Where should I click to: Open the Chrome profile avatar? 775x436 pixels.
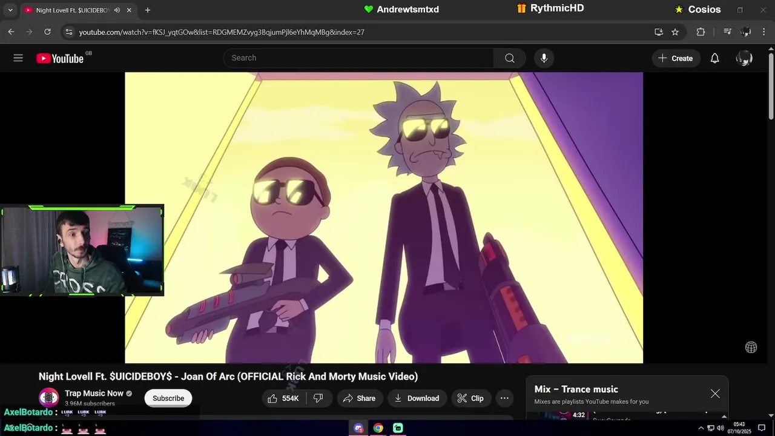746,32
